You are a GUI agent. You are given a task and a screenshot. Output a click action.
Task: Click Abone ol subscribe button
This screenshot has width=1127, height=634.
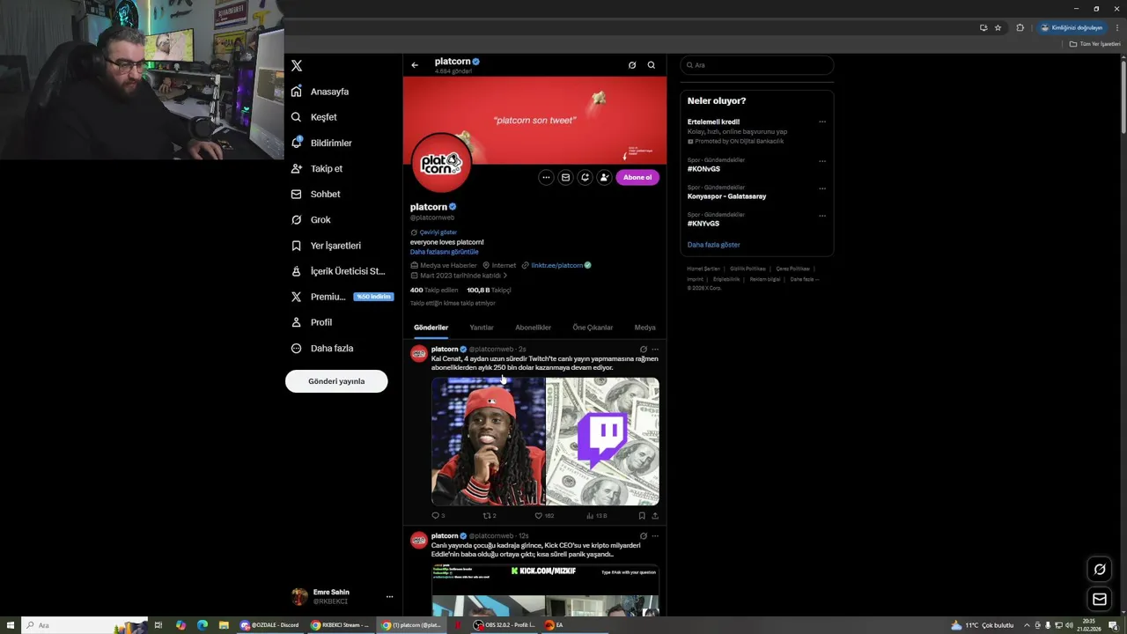(x=637, y=177)
